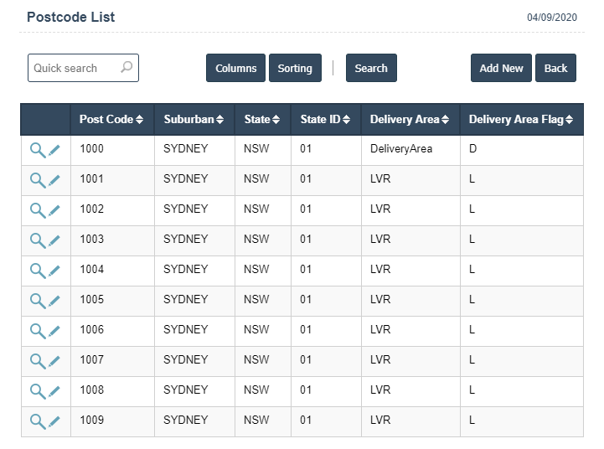Click the magnifier view icon for postcode 1000

(37, 150)
